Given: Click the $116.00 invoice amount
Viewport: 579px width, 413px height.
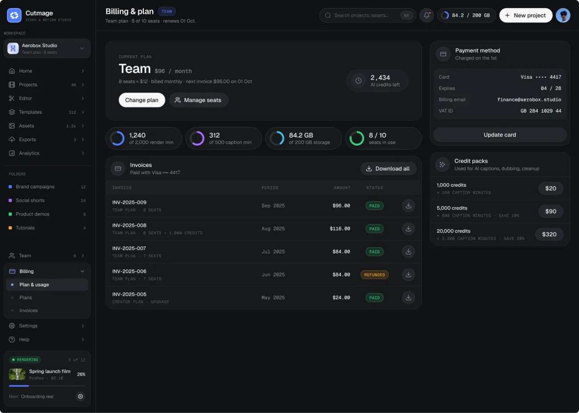Looking at the screenshot, I should click(340, 229).
